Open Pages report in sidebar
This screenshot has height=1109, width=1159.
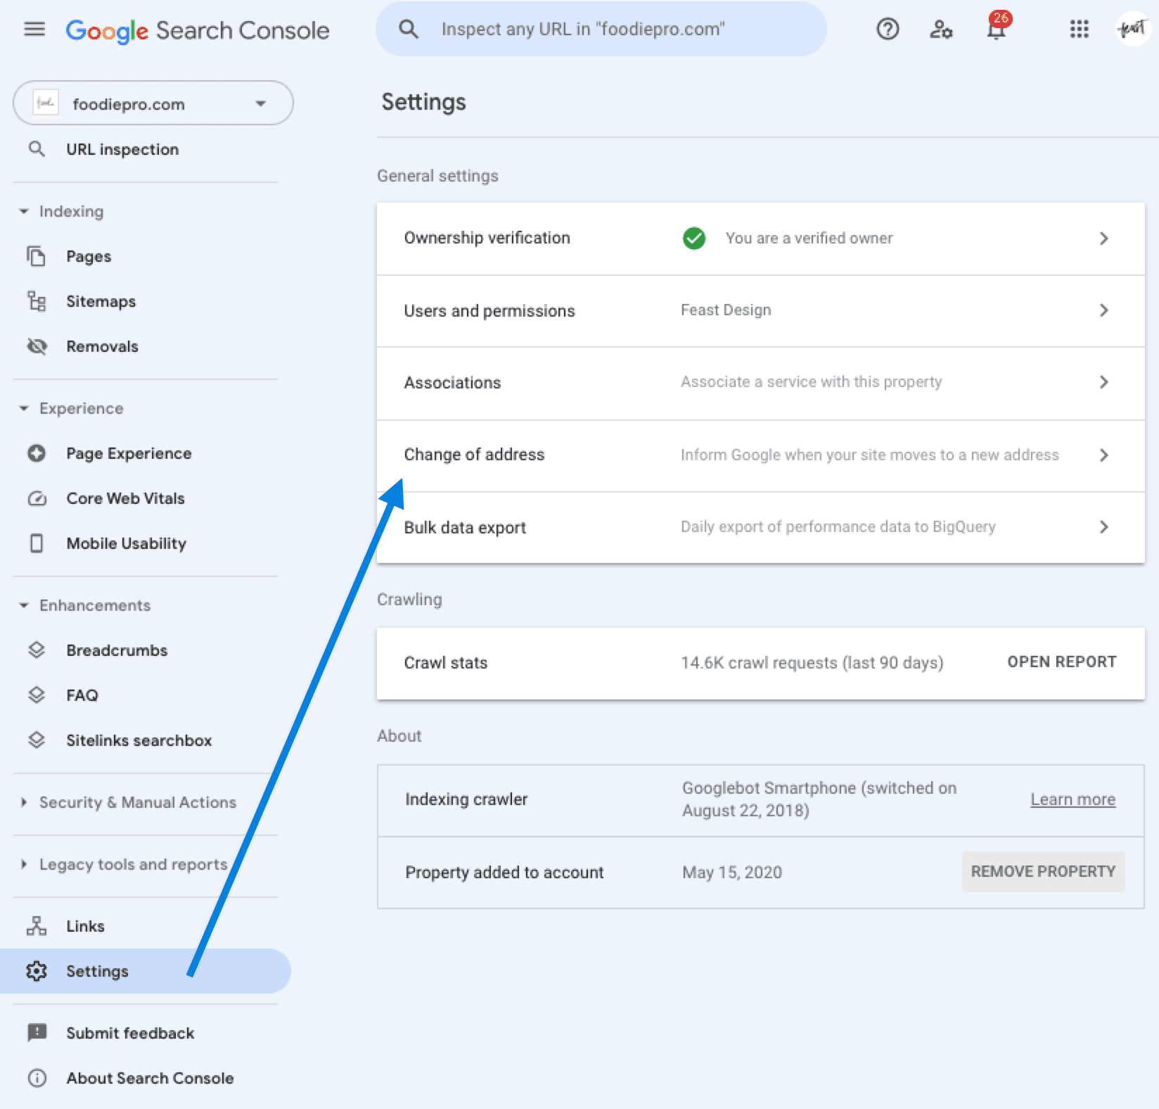[89, 256]
